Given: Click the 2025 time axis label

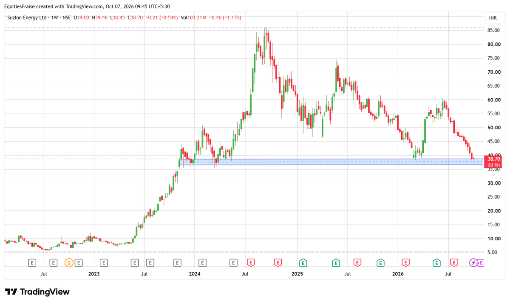Looking at the screenshot, I should (x=297, y=274).
